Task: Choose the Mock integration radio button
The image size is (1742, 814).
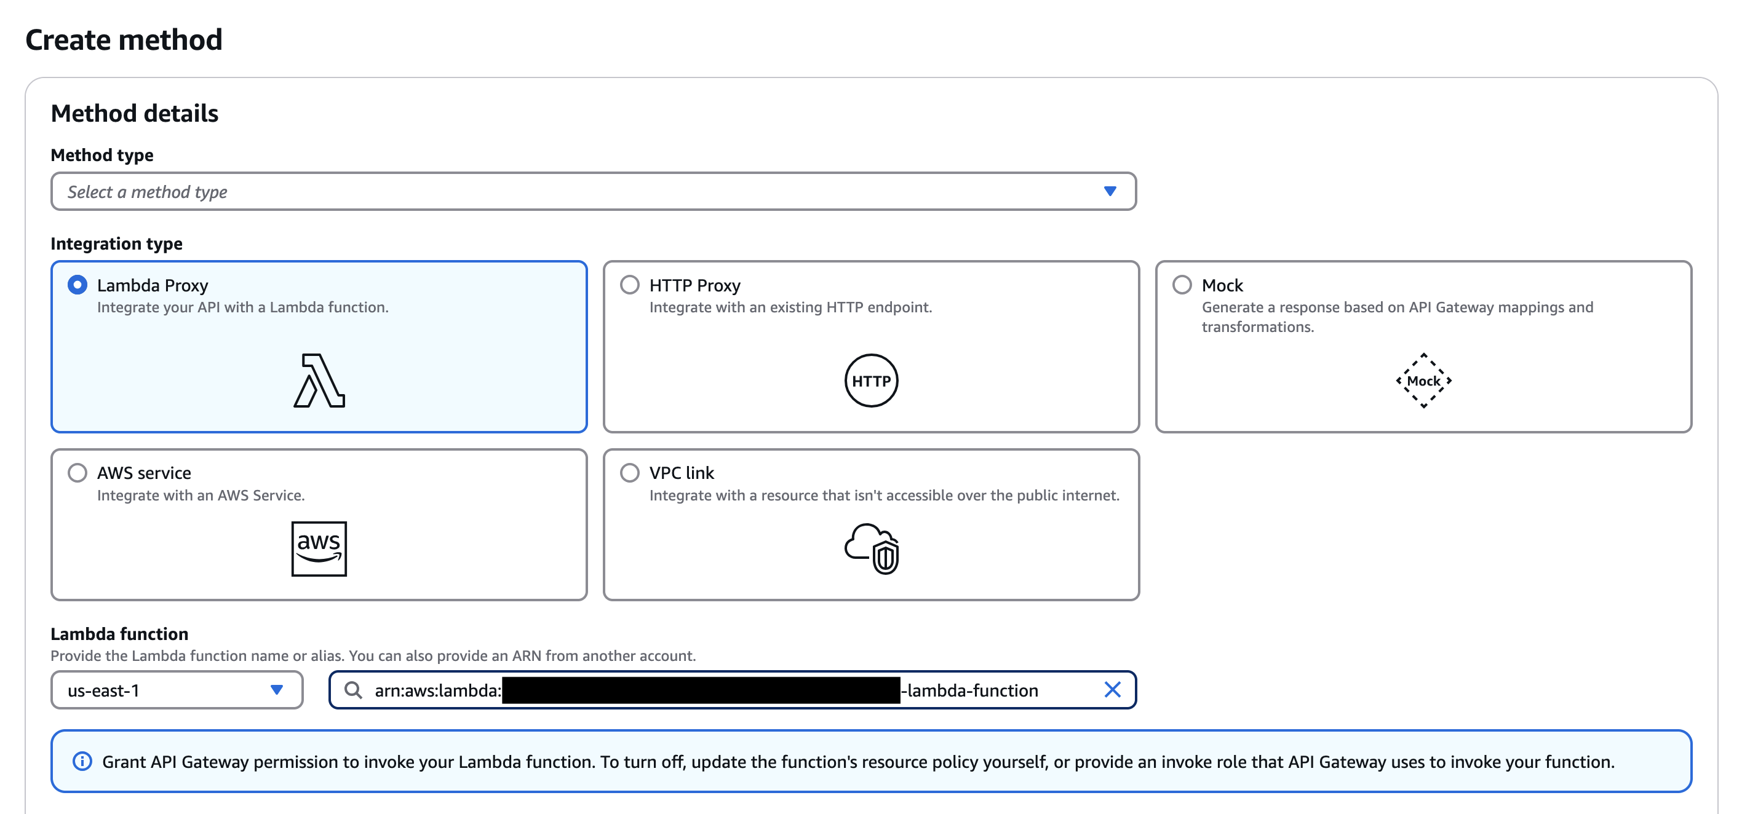Action: click(x=1182, y=285)
